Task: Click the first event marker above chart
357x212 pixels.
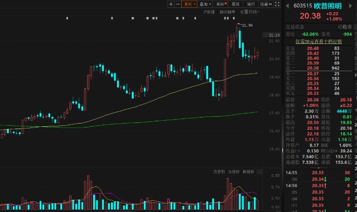Action: coord(67,18)
